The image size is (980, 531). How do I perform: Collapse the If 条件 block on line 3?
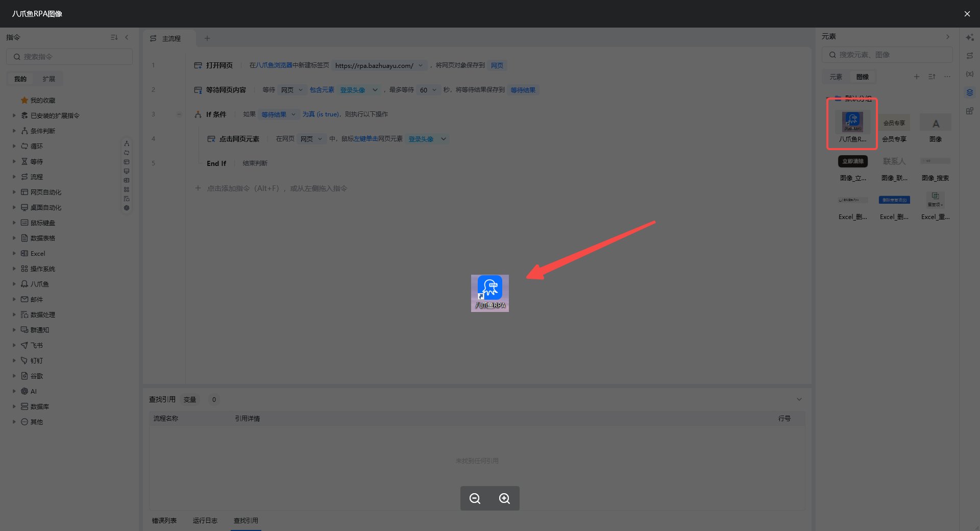coord(179,114)
